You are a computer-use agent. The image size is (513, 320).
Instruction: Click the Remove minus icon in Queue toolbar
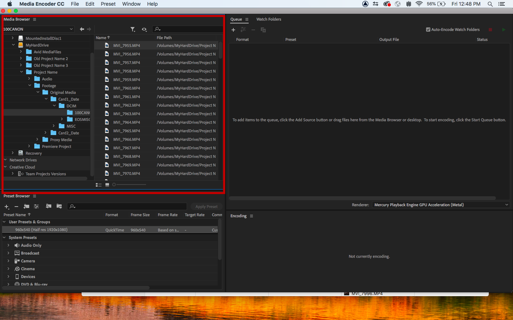click(253, 30)
